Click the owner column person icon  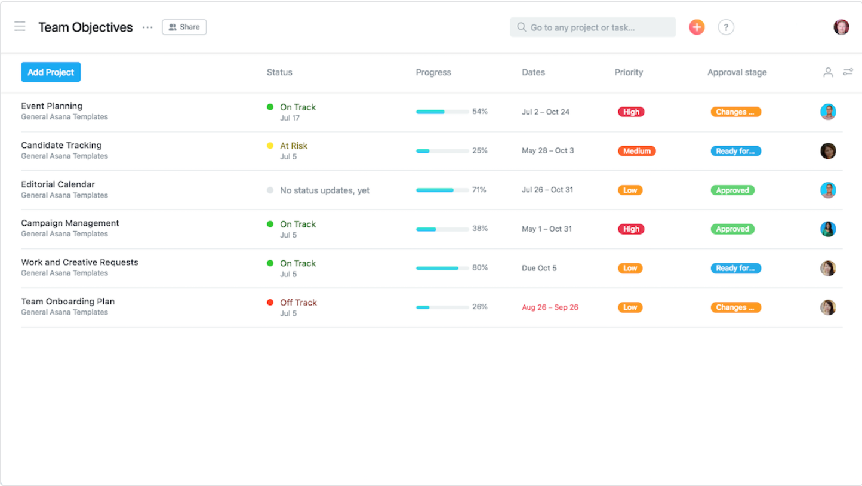point(828,72)
